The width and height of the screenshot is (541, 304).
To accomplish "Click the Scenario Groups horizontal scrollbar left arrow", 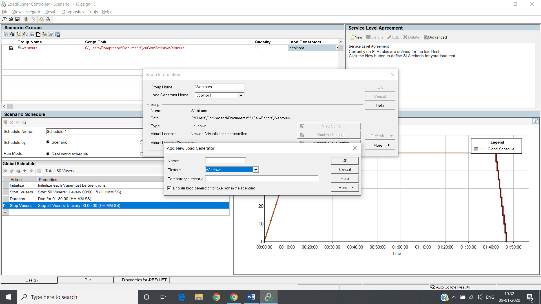I will point(4,106).
